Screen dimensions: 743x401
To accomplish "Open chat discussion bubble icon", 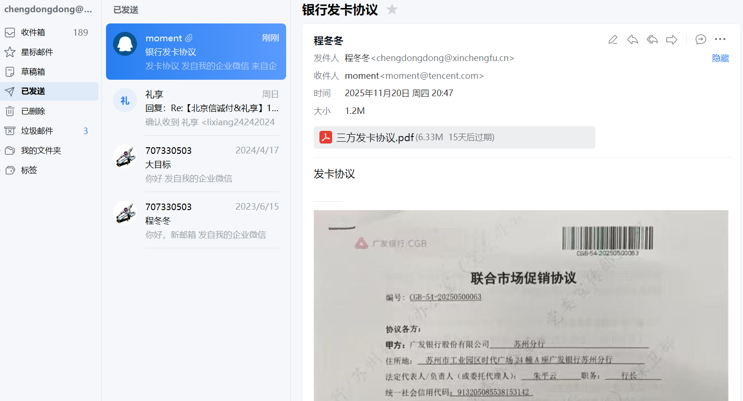I will click(701, 39).
